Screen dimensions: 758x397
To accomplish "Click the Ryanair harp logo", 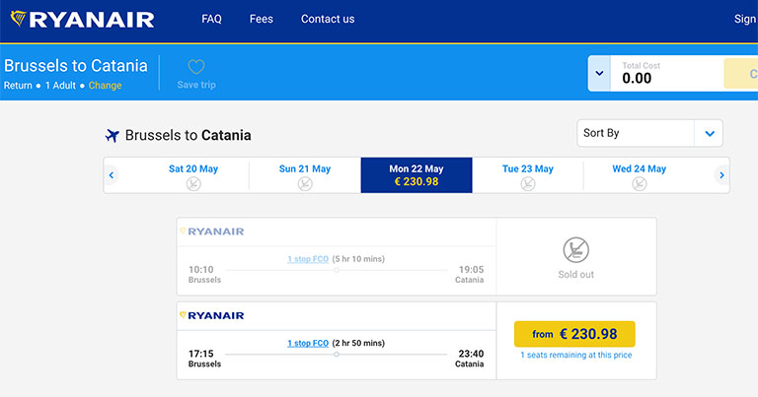I will pos(19,19).
